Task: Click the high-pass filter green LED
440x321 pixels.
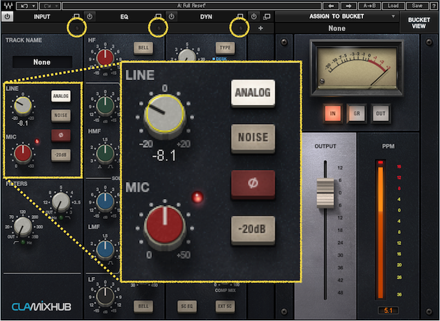Action: [23, 242]
